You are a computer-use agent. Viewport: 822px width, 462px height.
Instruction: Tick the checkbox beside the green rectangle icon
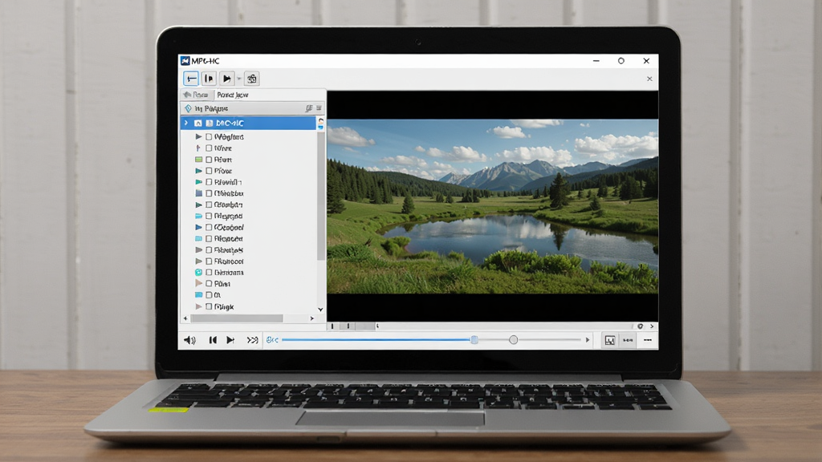(210, 160)
